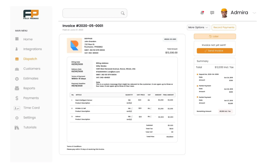
Task: Open the Estimates sidebar icon
Action: tap(17, 78)
